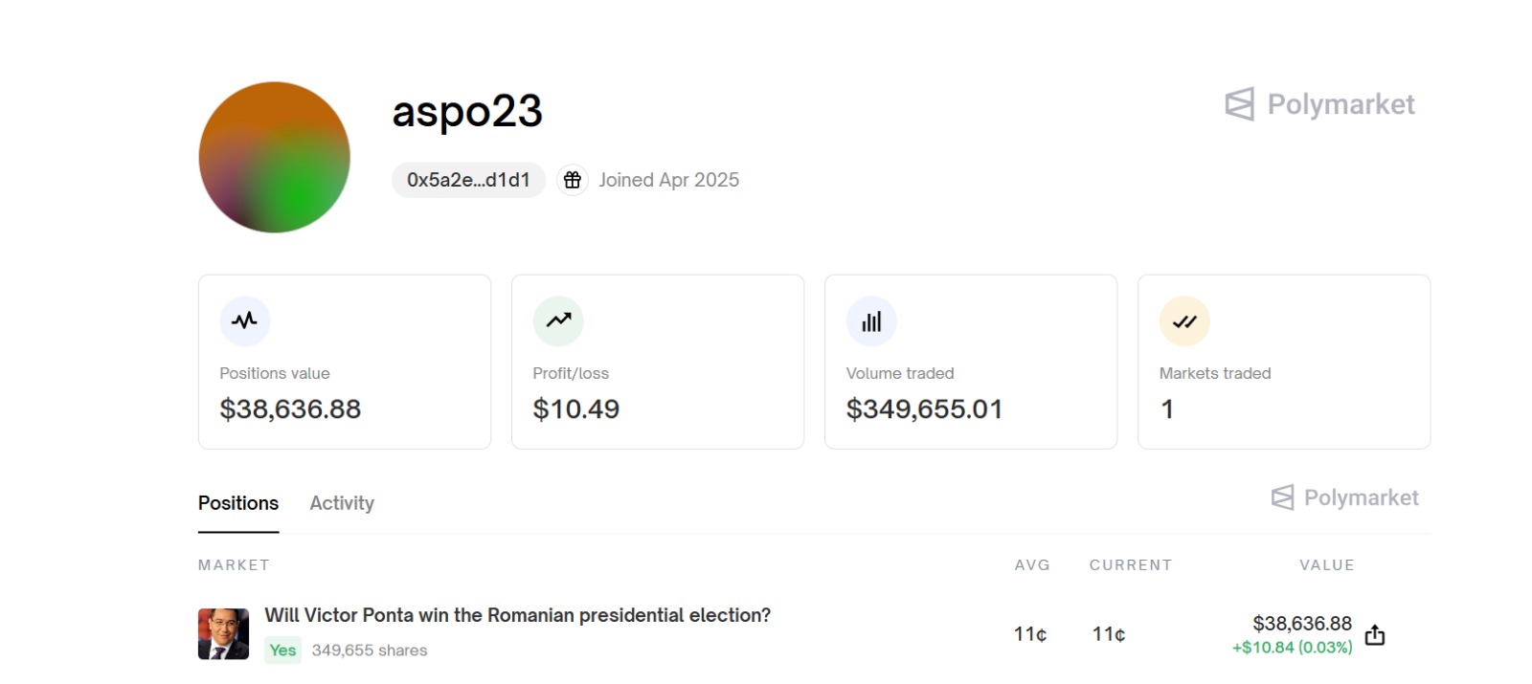Viewport: 1532px width, 684px height.
Task: Click the Volume traded bar chart icon
Action: pos(871,321)
